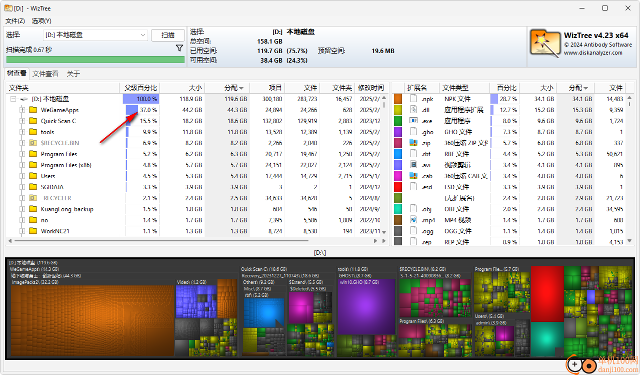Click the _RECYCLER gear folder icon

pos(33,198)
